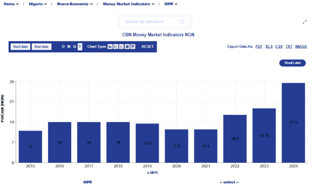Switch to the pie chart type icon
Viewport: 315px width, 186px height.
127,46
